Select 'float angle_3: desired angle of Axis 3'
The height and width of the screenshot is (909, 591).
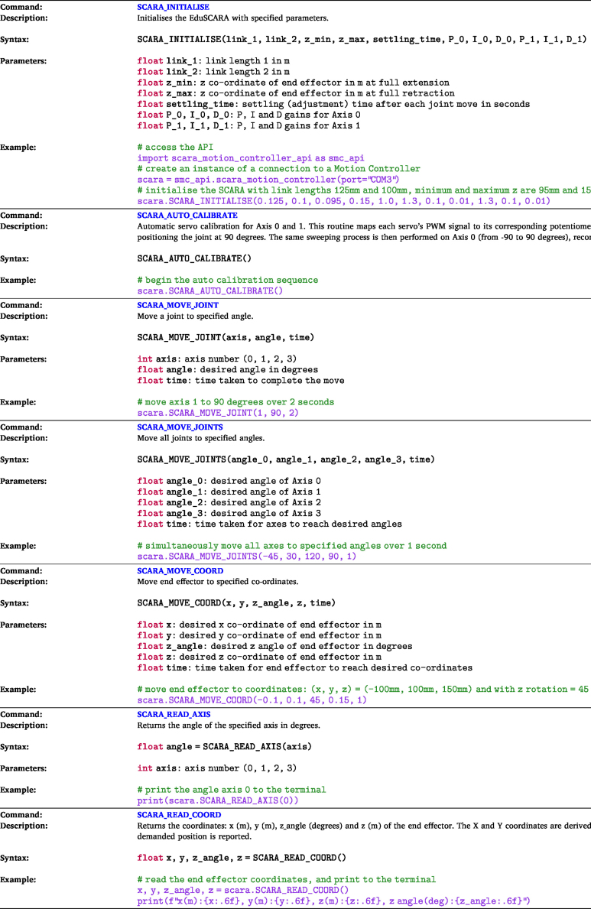pos(229,513)
